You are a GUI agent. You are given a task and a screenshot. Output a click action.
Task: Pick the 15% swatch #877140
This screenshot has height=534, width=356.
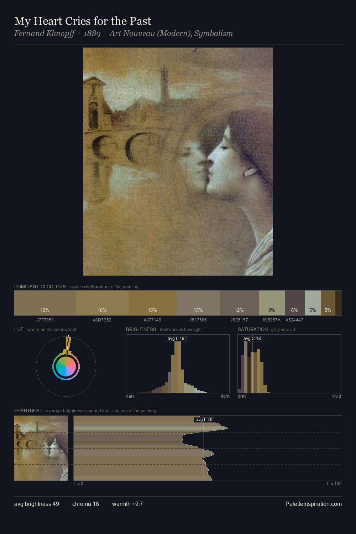click(x=152, y=303)
